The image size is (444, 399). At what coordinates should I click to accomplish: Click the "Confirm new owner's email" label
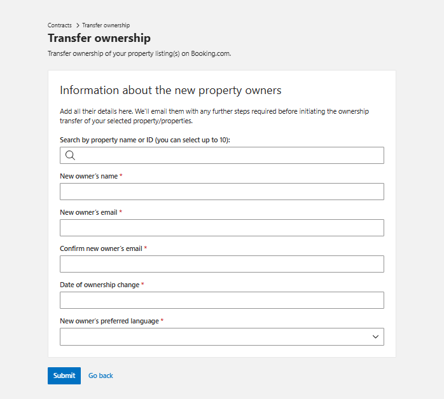click(x=101, y=248)
